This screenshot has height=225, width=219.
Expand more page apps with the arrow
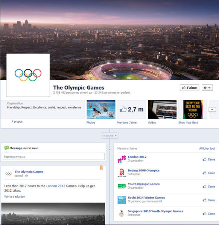[x=212, y=109]
